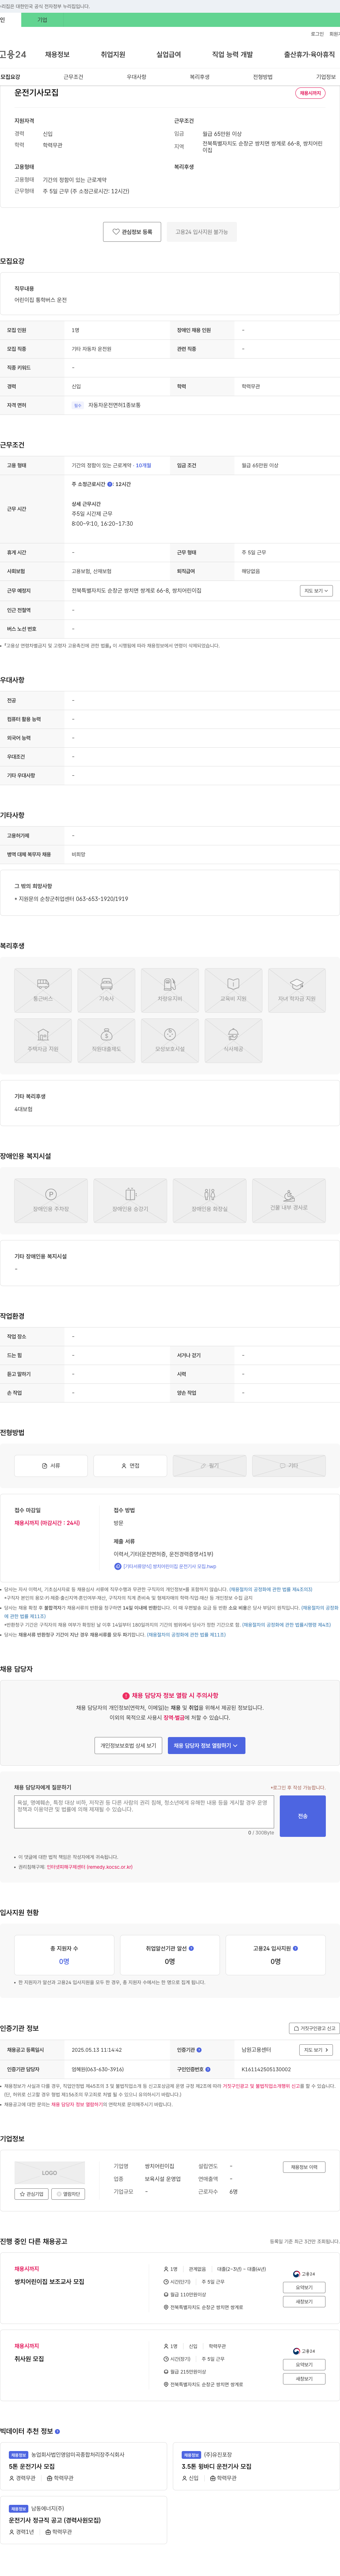Click 채용정보 더보기 button

pyautogui.click(x=303, y=2167)
